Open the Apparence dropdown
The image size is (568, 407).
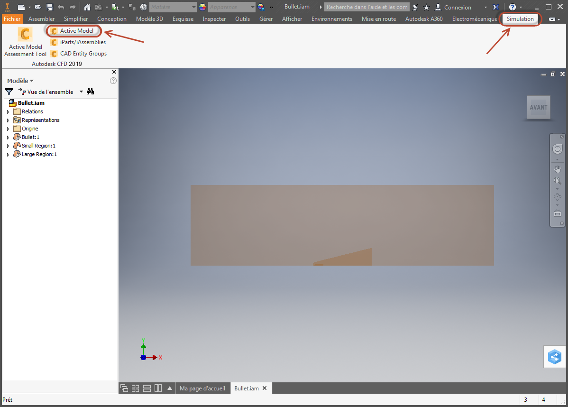coord(231,7)
